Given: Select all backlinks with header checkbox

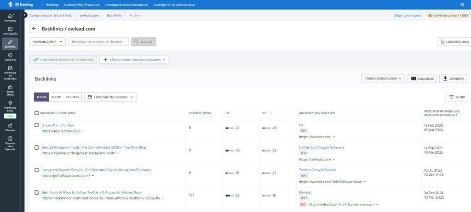Looking at the screenshot, I should [x=36, y=113].
